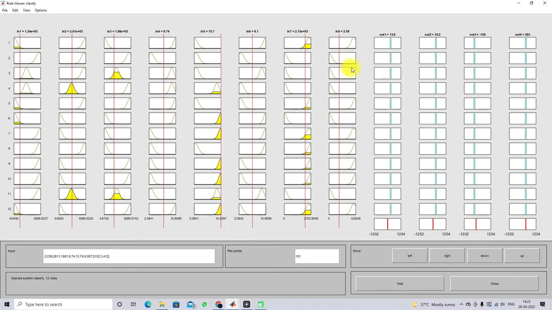Screen dimensions: 552x310
Task: Click the left move button
Action: click(x=410, y=256)
